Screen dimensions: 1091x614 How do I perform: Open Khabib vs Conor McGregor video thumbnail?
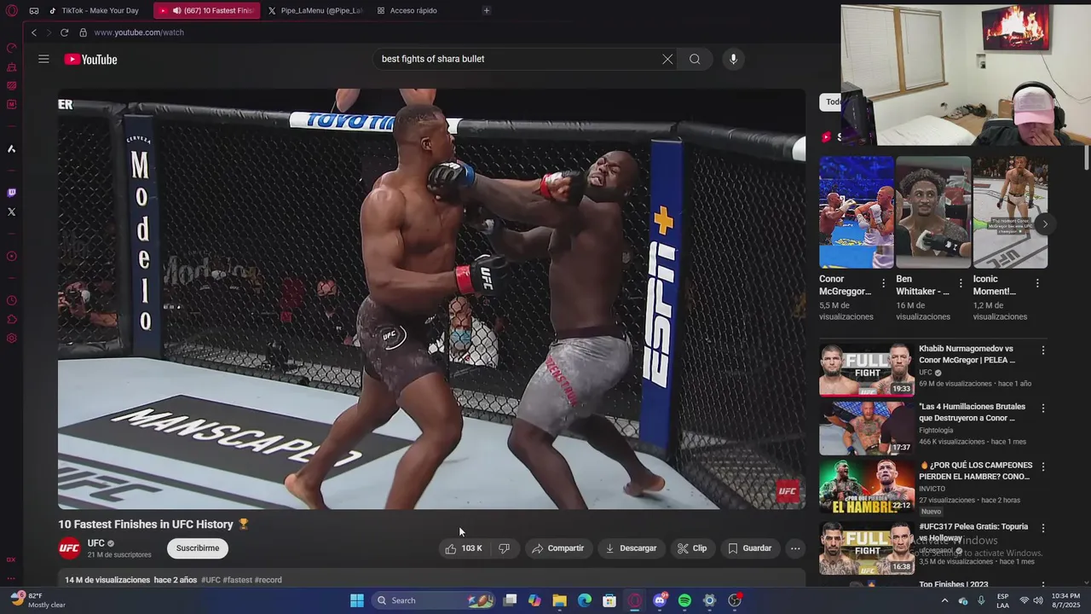pyautogui.click(x=866, y=369)
